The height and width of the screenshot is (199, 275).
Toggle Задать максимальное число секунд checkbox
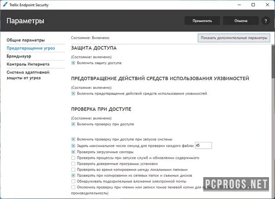coord(73,146)
